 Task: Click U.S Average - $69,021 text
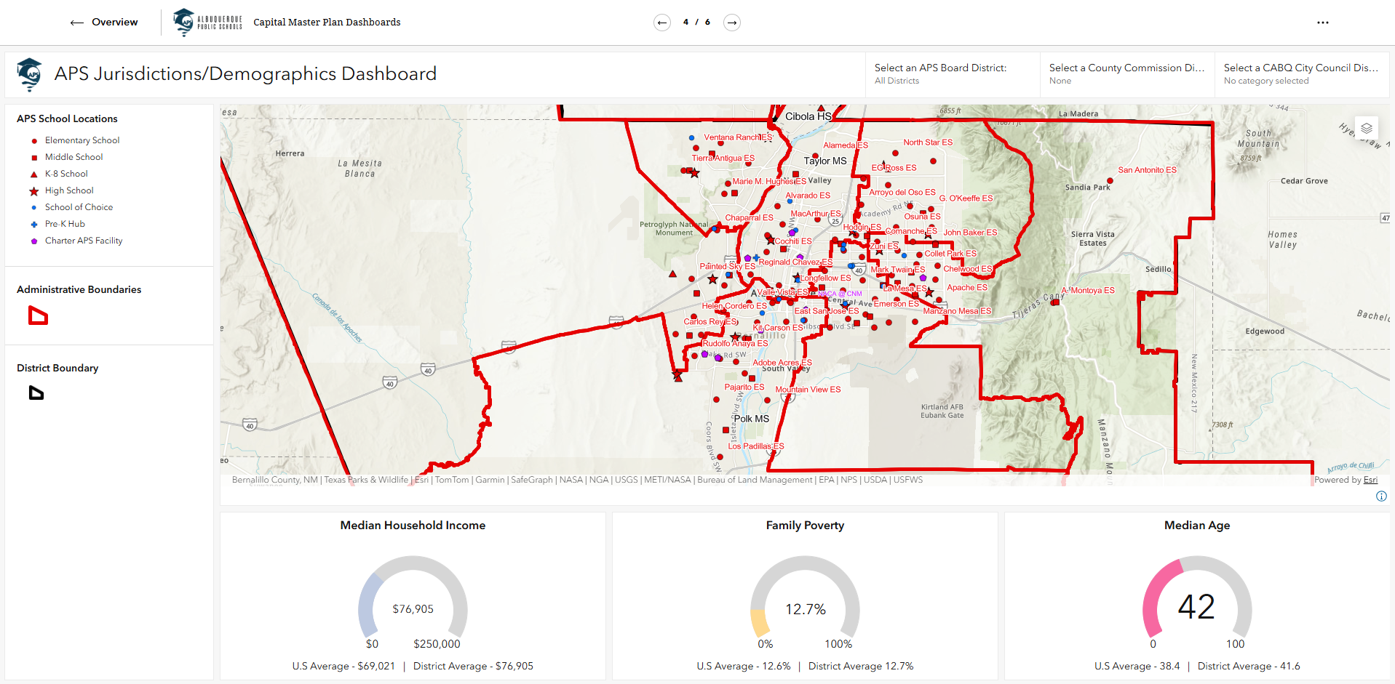click(344, 667)
